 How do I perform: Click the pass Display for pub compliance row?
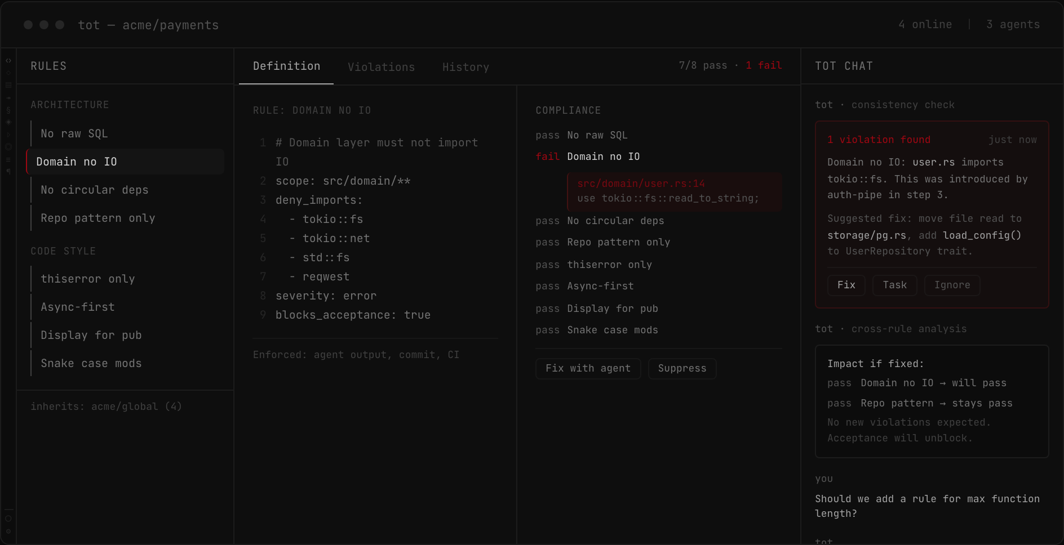[x=658, y=309]
